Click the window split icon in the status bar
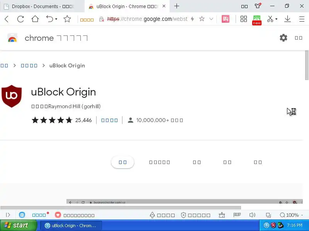The image size is (309, 231). coord(268,215)
